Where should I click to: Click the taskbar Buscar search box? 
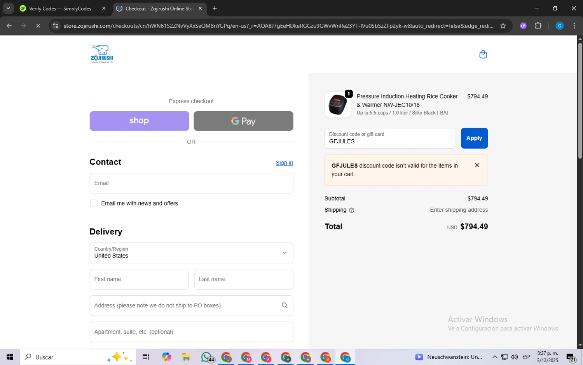78,357
